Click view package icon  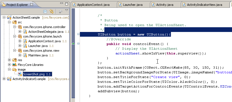20,51
